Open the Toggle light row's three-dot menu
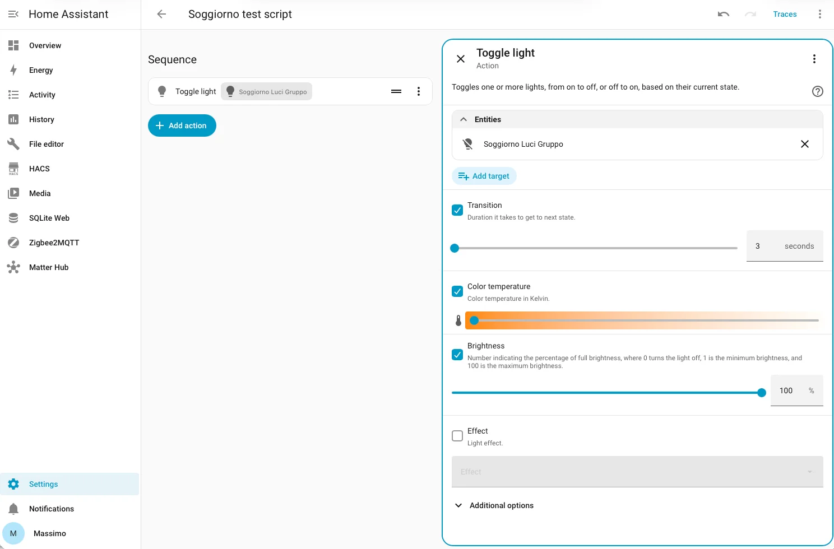Screen dimensions: 834x549 click(x=419, y=91)
